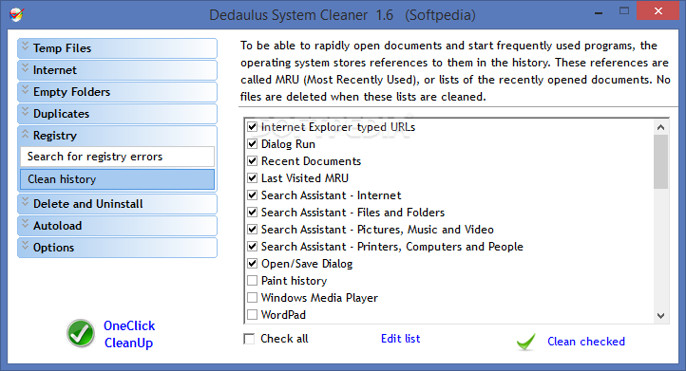
Task: Click the list scrollbar down arrow
Action: (660, 316)
